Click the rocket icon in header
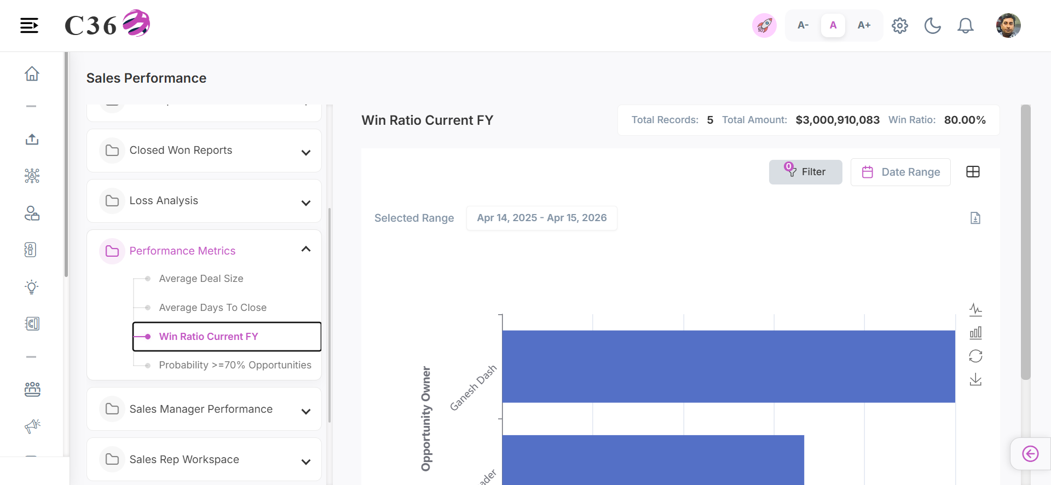This screenshot has height=485, width=1051. point(764,25)
